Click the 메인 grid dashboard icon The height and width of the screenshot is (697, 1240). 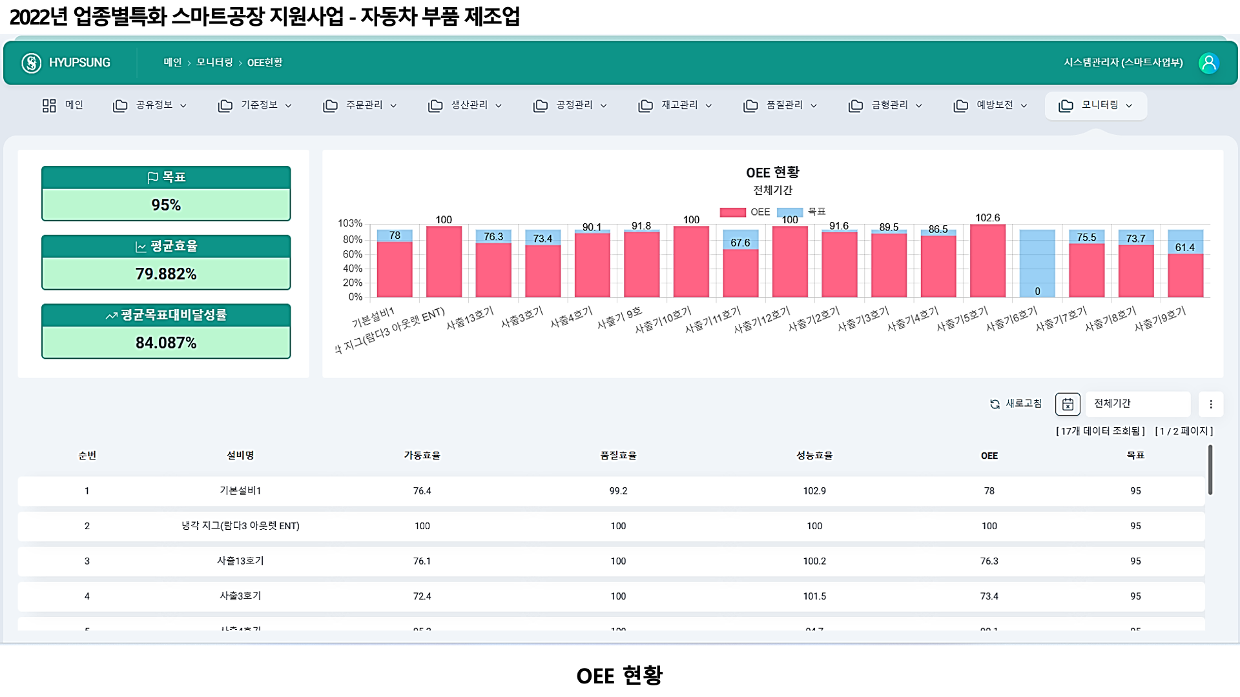coord(49,105)
